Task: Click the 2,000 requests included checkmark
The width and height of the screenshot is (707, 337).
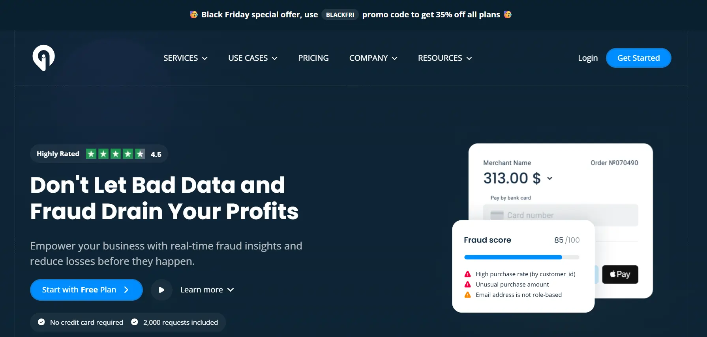Action: (135, 322)
